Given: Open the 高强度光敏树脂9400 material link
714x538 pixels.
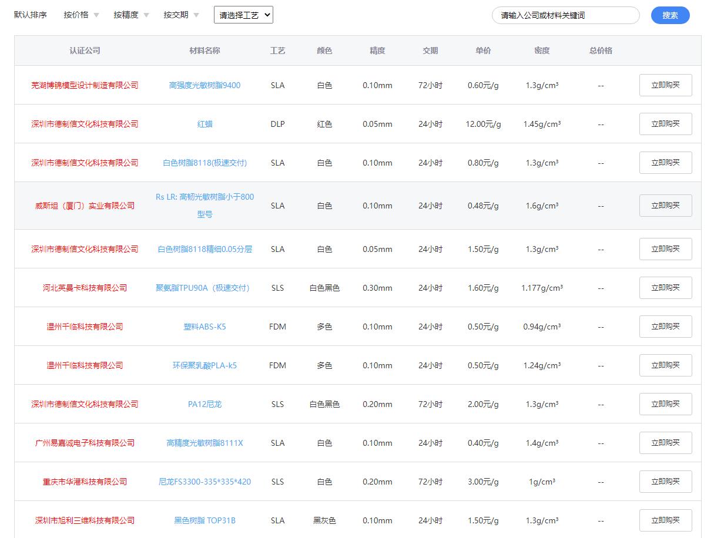Looking at the screenshot, I should click(205, 85).
